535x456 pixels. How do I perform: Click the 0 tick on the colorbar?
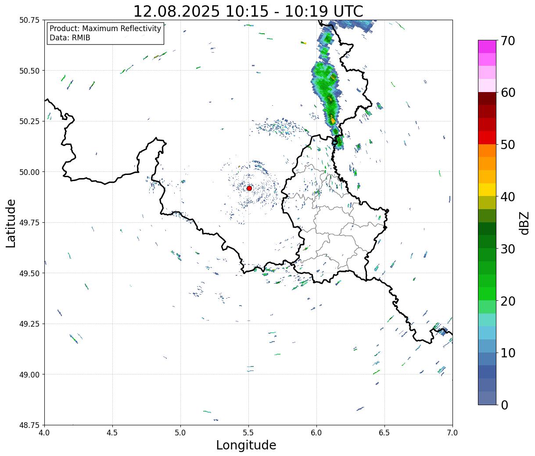(x=504, y=405)
